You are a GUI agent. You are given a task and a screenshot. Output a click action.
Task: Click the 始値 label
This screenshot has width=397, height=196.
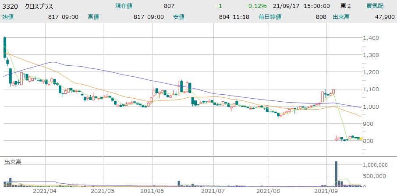point(8,17)
